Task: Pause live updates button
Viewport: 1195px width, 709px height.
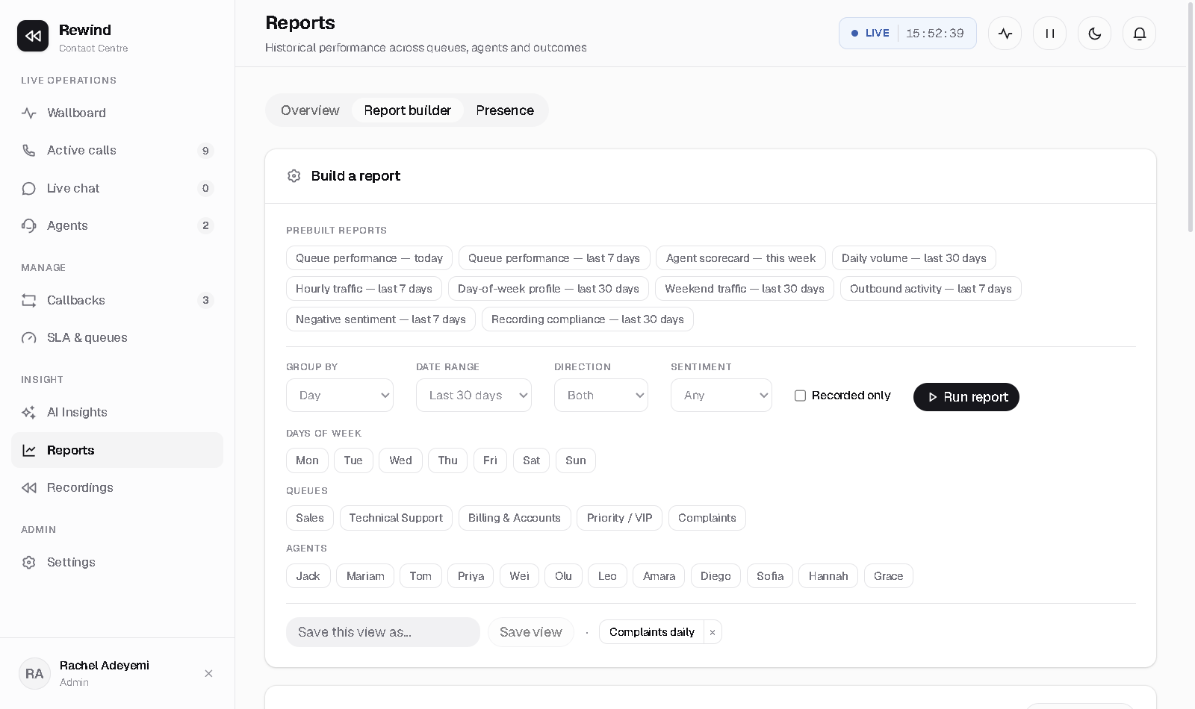Action: point(1050,34)
